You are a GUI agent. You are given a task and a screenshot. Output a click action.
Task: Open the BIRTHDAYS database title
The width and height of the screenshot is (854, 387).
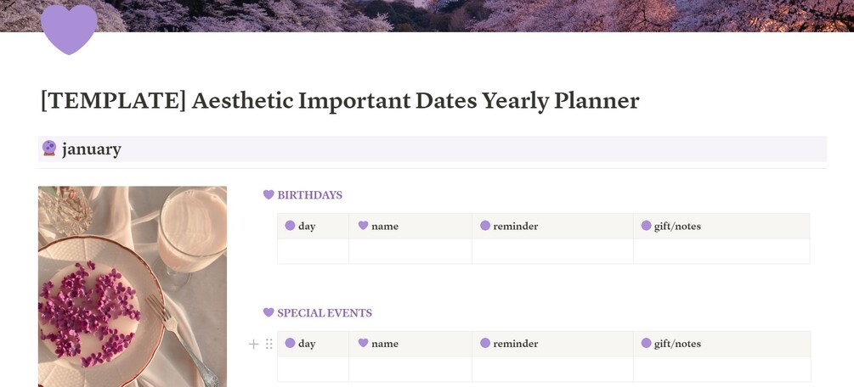pyautogui.click(x=309, y=195)
